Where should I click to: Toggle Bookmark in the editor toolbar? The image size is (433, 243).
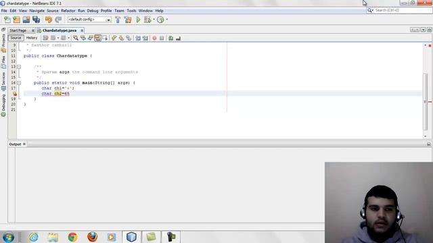point(129,38)
